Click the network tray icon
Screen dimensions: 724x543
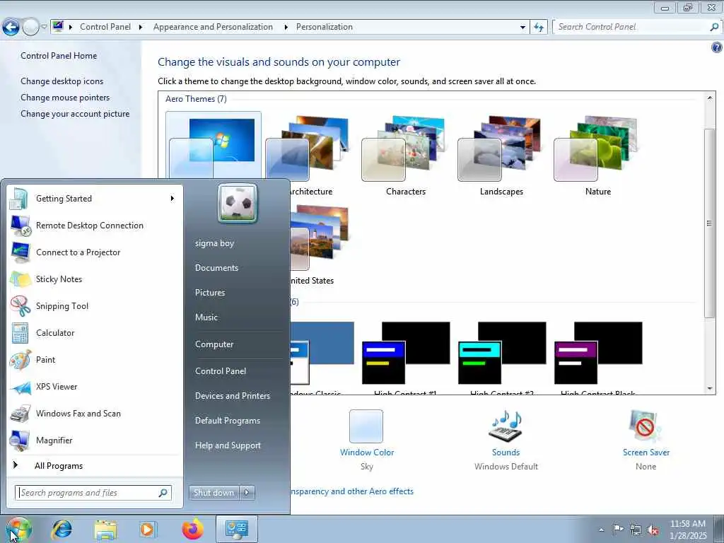[636, 530]
